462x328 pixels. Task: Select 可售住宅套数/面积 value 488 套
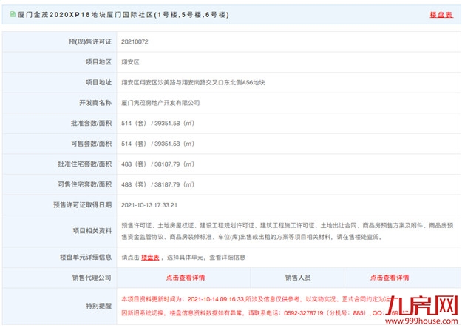click(157, 184)
